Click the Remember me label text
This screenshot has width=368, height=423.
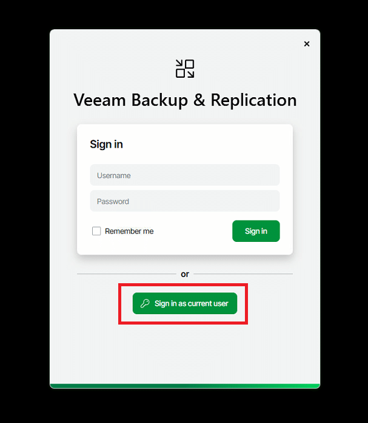point(129,231)
